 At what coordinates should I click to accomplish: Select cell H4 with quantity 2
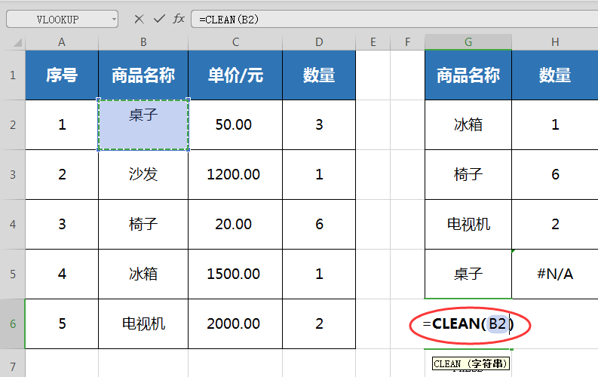click(x=555, y=225)
